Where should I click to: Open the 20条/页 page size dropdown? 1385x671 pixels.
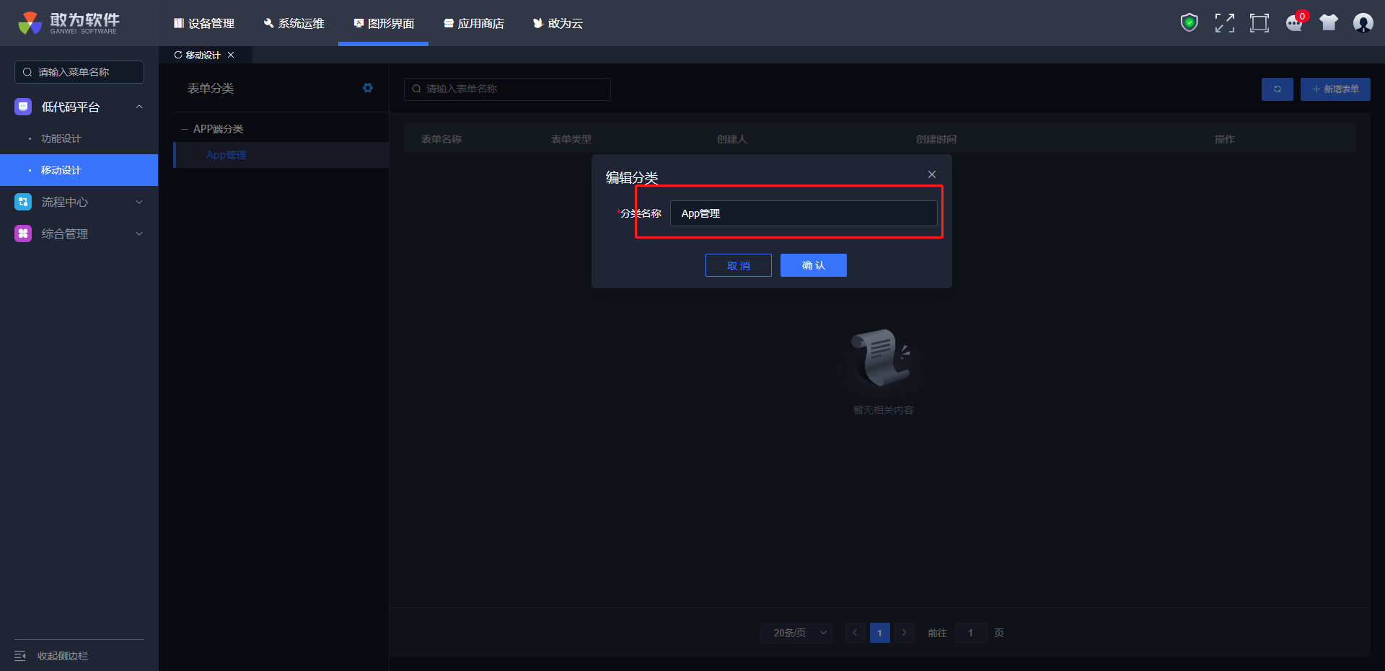coord(796,633)
